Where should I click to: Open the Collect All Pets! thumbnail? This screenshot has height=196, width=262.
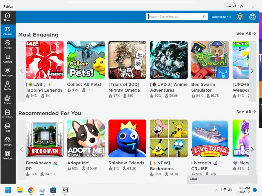pyautogui.click(x=86, y=60)
